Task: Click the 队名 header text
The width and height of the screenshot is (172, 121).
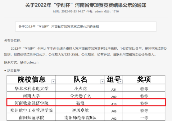Action: click(x=80, y=79)
